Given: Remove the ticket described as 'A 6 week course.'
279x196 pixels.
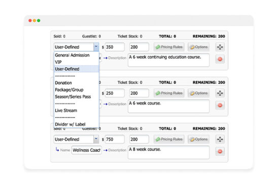Looking at the screenshot, I should (x=220, y=105).
